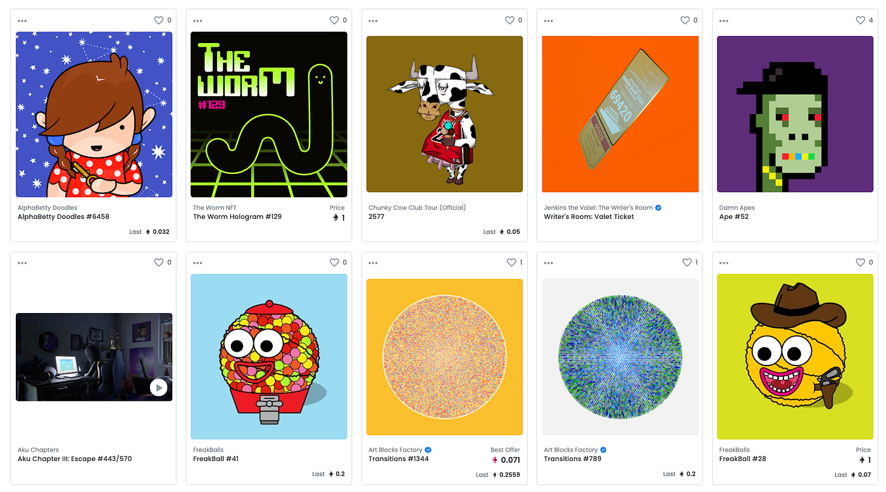
Task: Like The Worm Hologram #129 card
Action: (334, 20)
